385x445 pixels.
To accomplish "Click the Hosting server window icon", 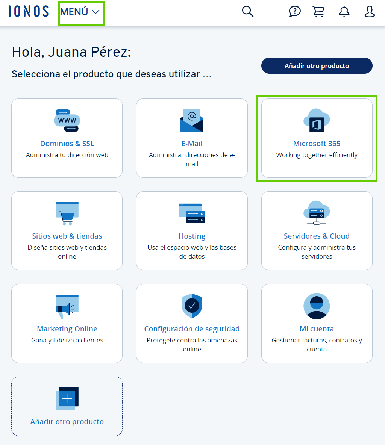I will pyautogui.click(x=192, y=213).
